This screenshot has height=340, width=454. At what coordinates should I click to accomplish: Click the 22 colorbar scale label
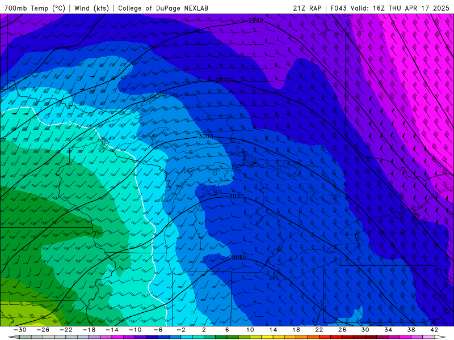[x=319, y=330]
